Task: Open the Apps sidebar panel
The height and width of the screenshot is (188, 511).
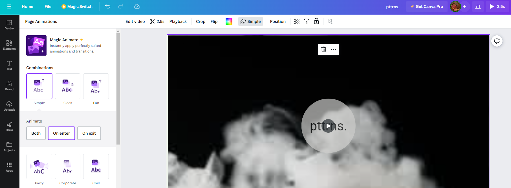Action: [9, 167]
